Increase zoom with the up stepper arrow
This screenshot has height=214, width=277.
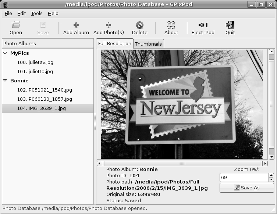271,175
